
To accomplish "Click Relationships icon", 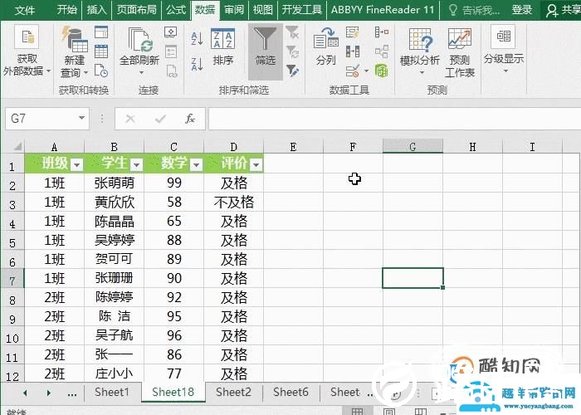I will pos(382,51).
